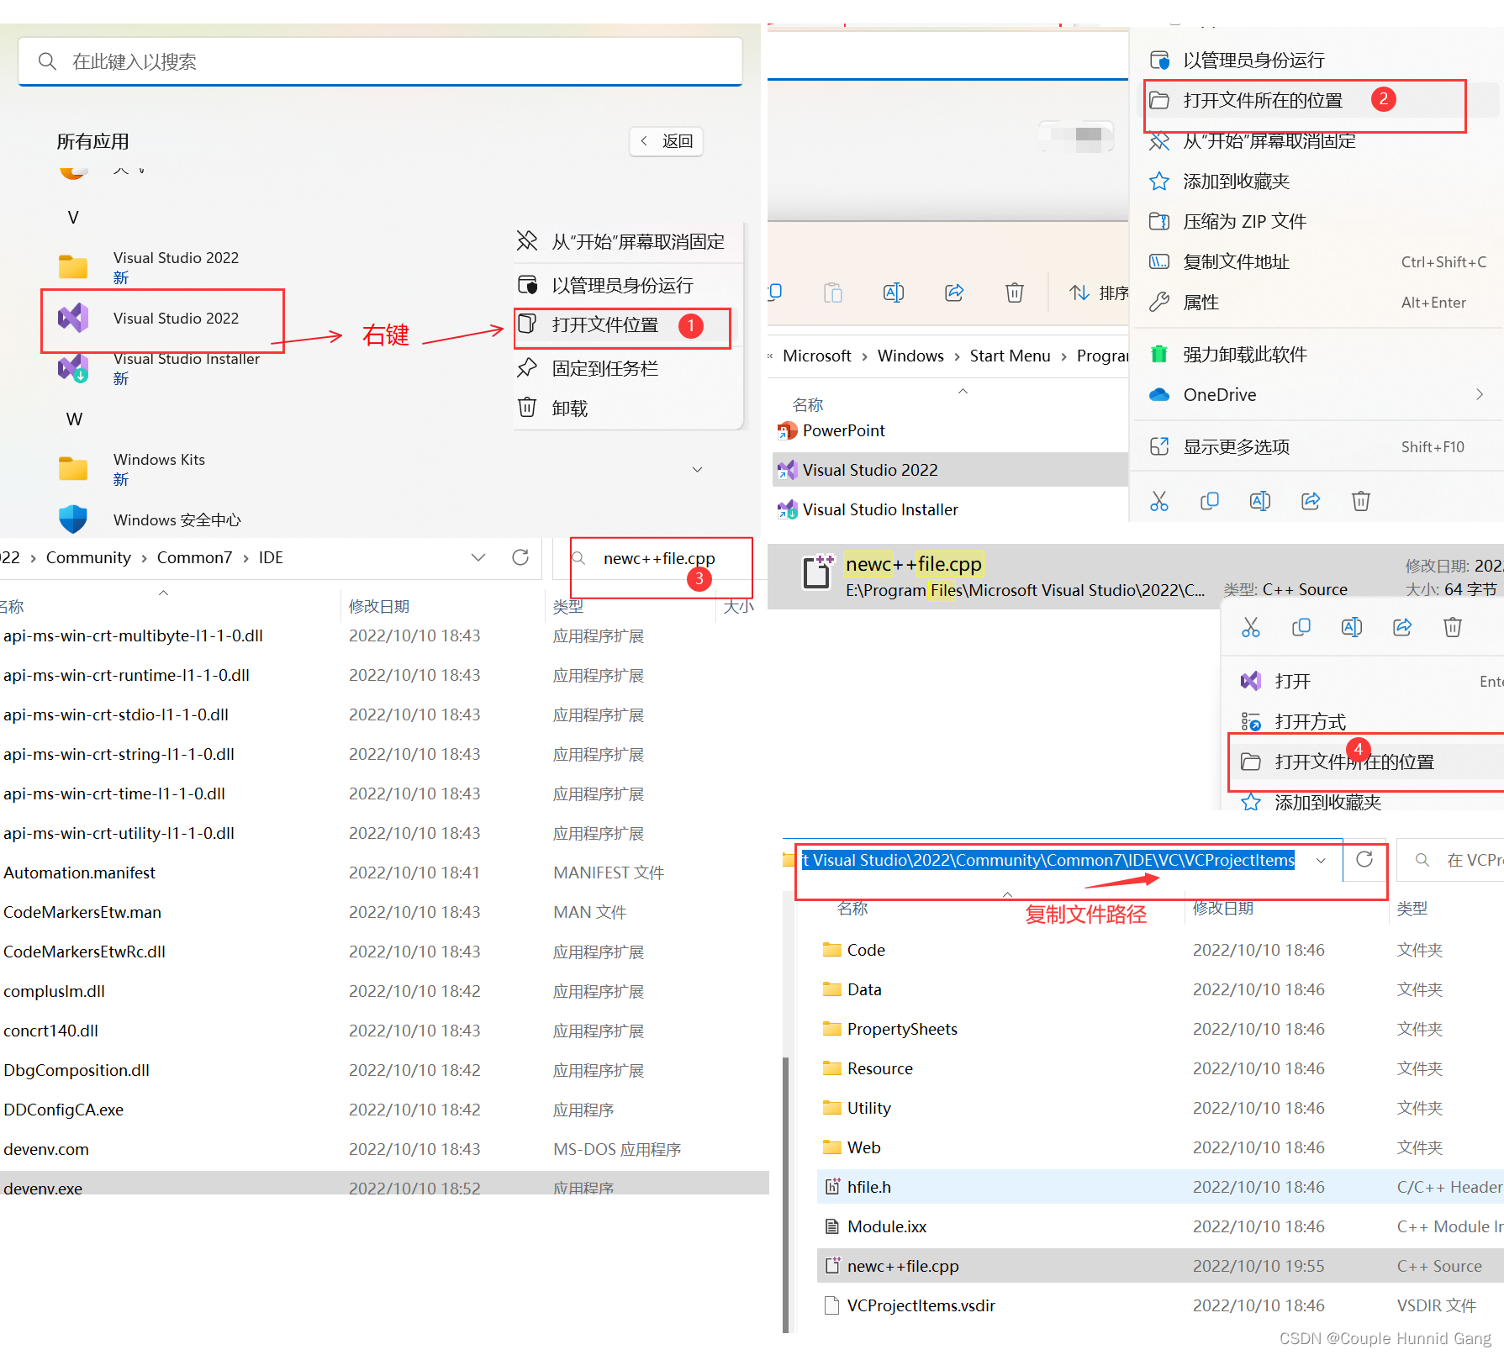Click the Cut icon below 显示更多选项
The height and width of the screenshot is (1355, 1504).
tap(1159, 501)
